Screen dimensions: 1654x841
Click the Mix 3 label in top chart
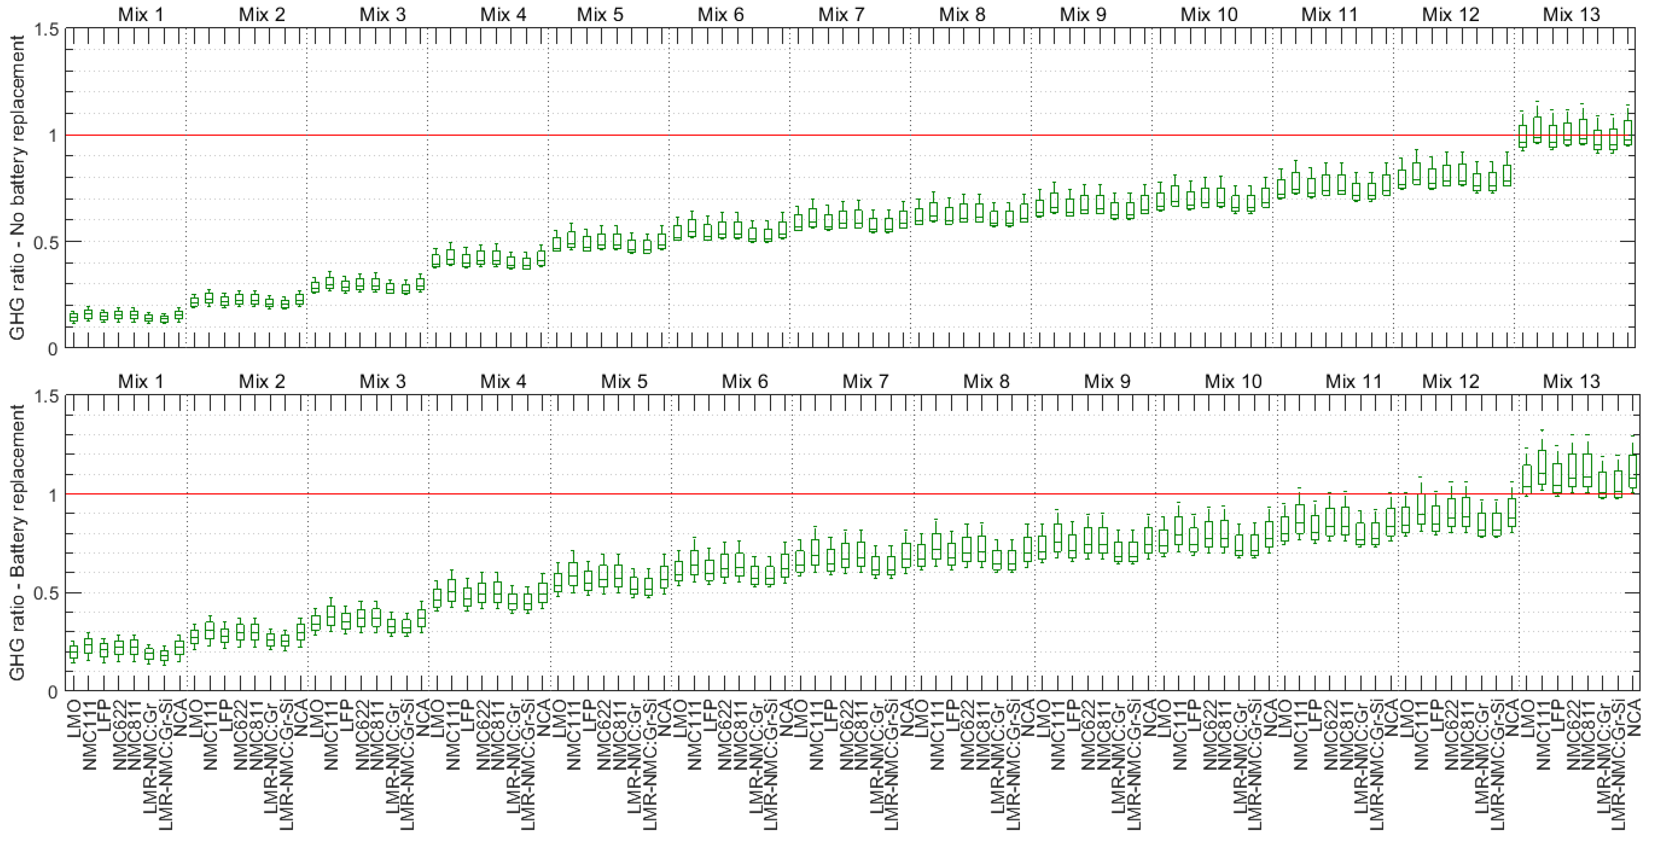click(382, 15)
